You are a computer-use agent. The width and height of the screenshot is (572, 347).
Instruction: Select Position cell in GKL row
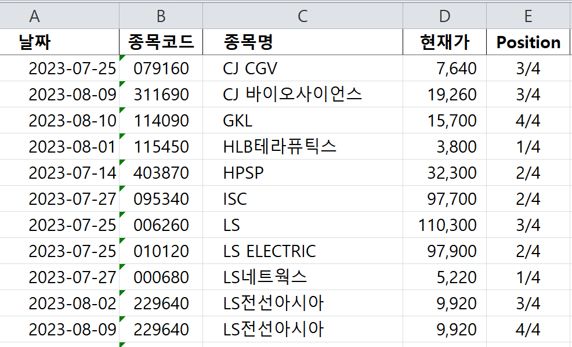[528, 121]
